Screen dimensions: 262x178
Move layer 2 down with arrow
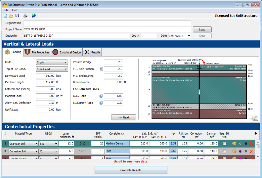tap(246, 151)
